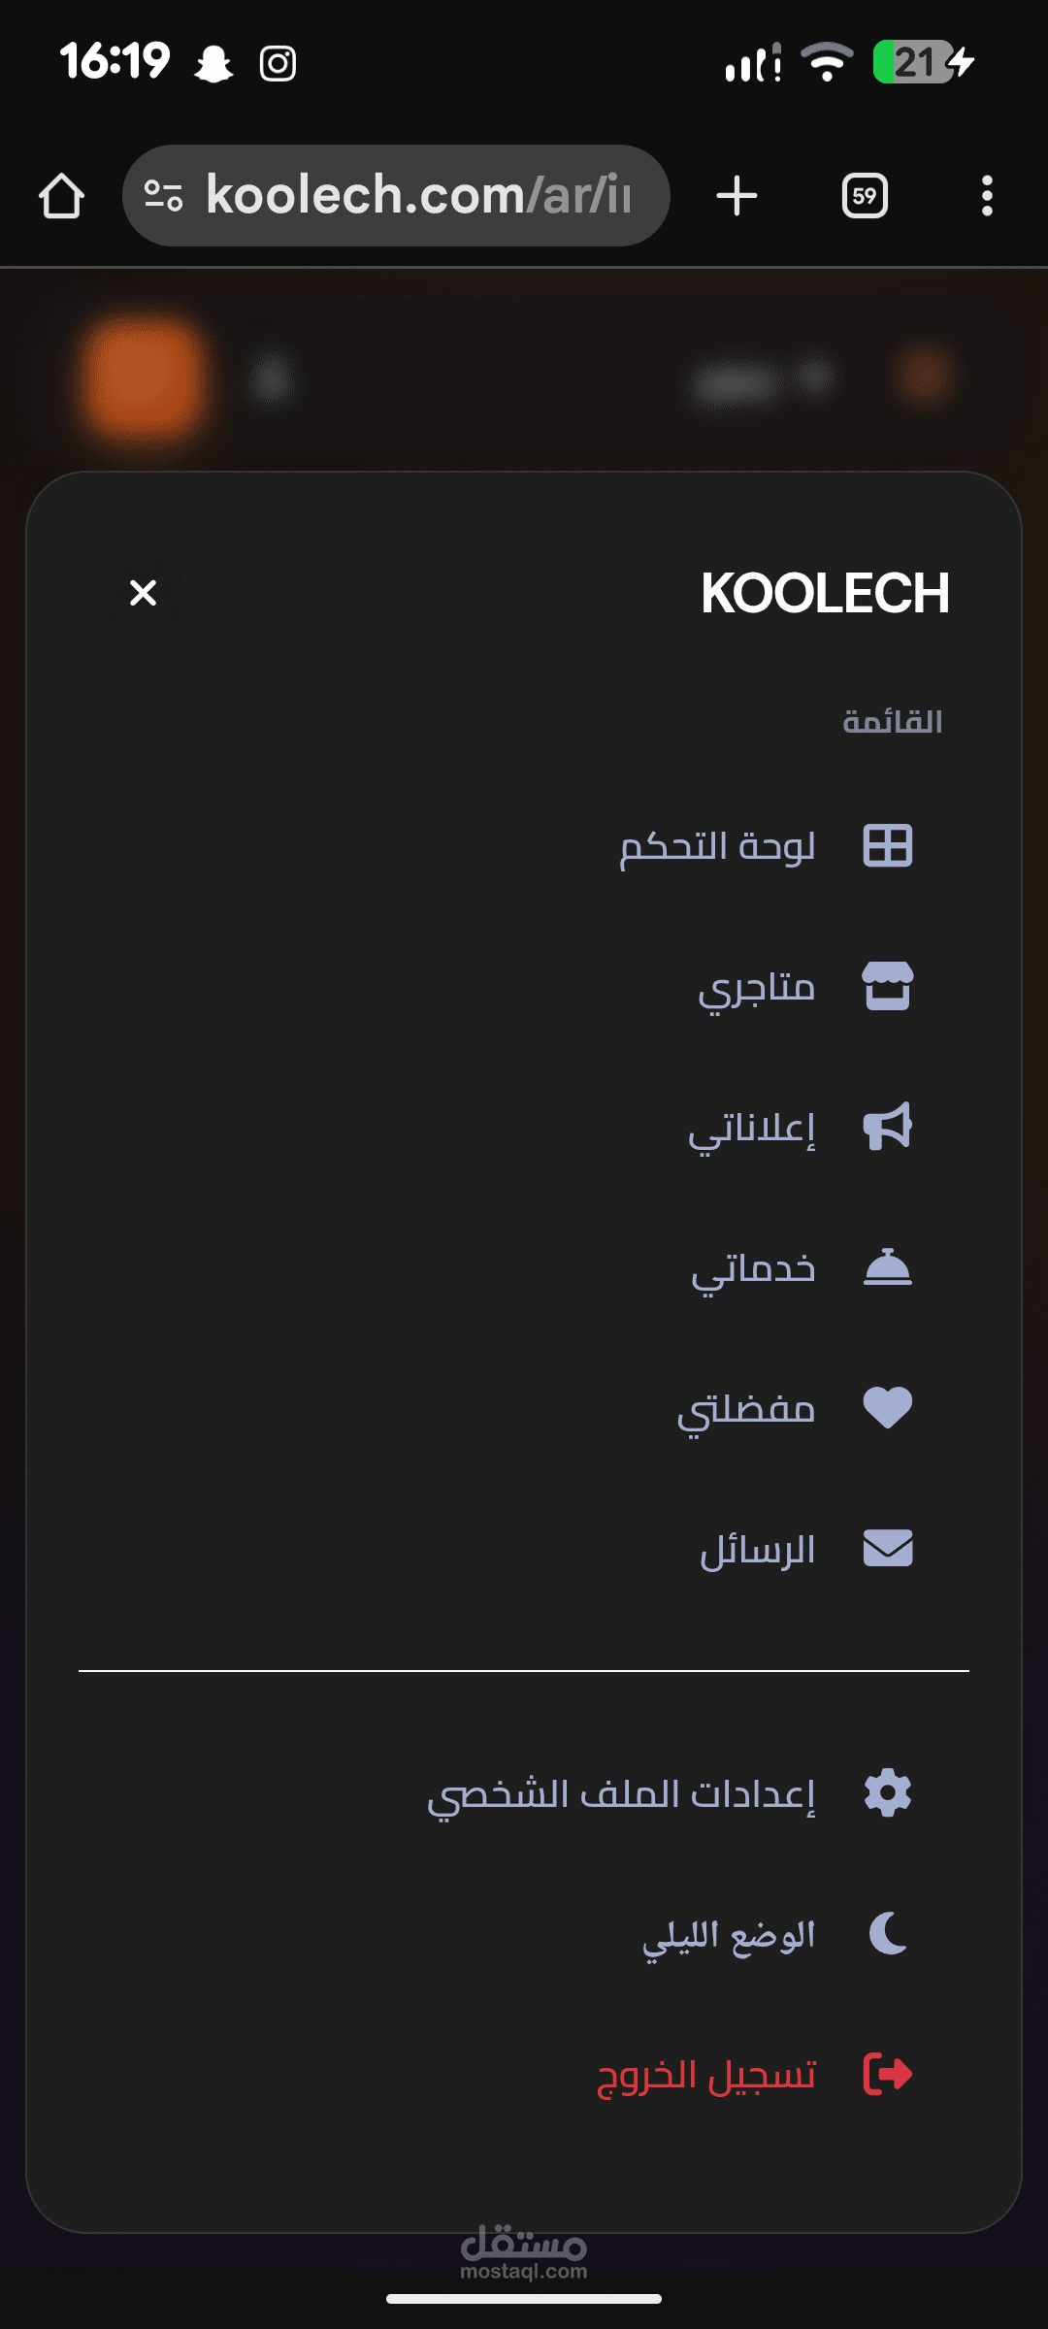Image resolution: width=1048 pixels, height=2329 pixels.
Task: Click the megaphone ads icon
Action: [x=887, y=1127]
